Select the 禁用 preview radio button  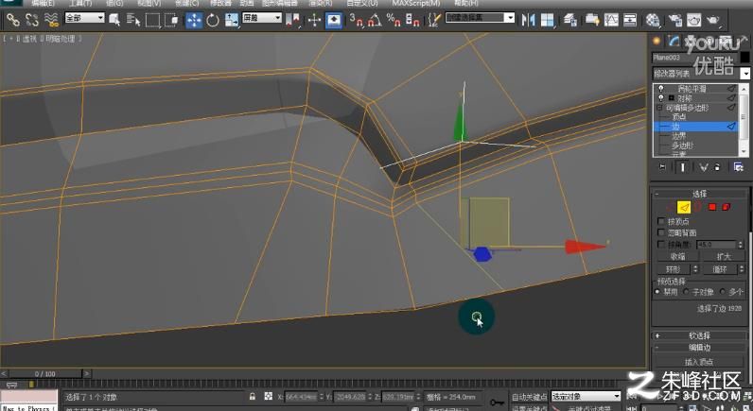657,292
